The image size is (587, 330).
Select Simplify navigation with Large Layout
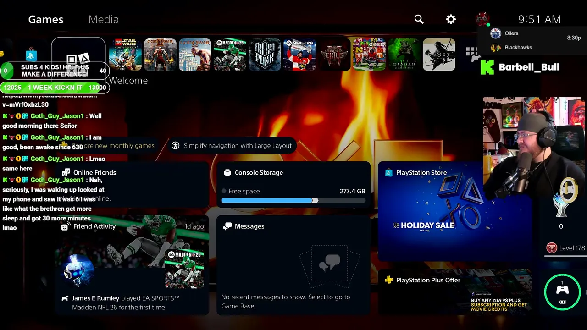(232, 146)
